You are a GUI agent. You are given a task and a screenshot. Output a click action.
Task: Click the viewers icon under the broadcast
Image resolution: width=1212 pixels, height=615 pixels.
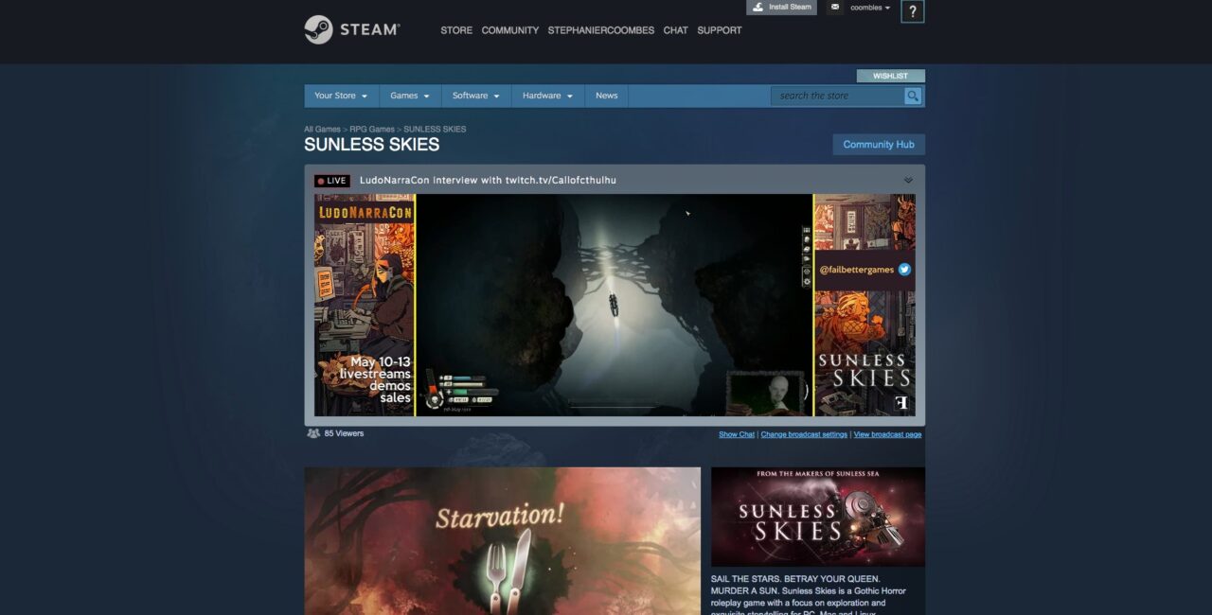coord(313,433)
